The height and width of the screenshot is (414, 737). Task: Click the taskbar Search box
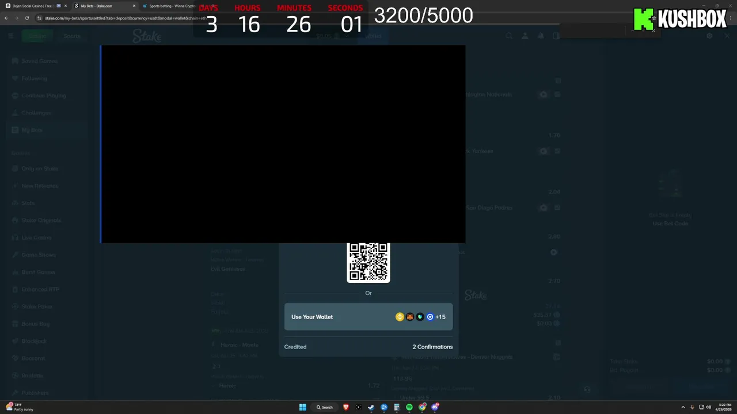coord(325,407)
